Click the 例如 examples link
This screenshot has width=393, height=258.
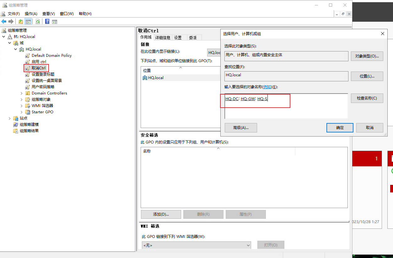point(267,87)
